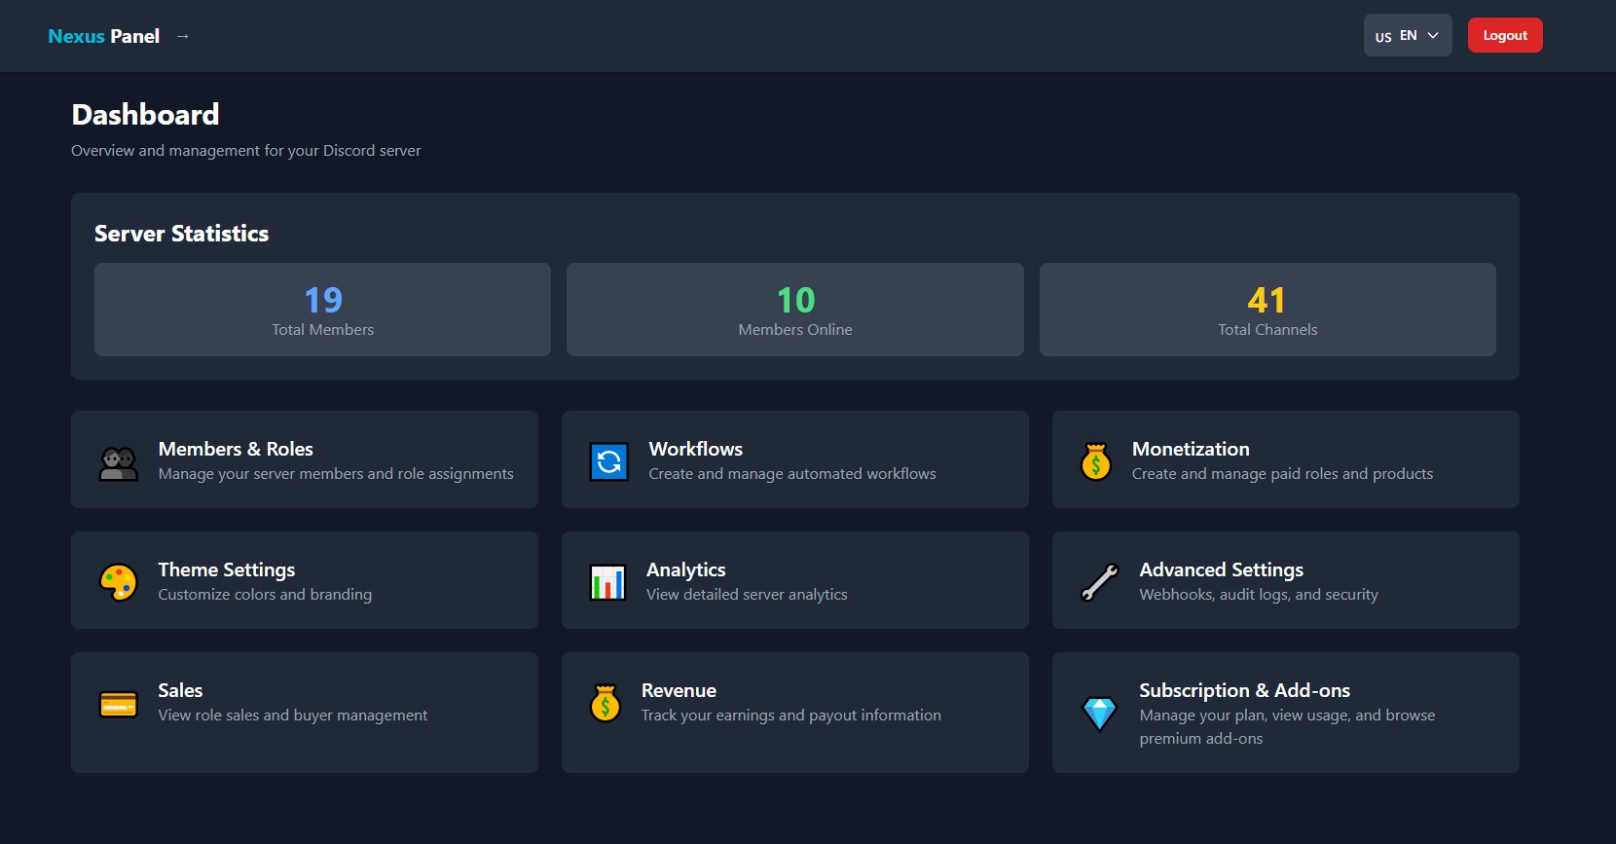Image resolution: width=1616 pixels, height=844 pixels.
Task: Select the 41 Total Channels stat
Action: coord(1267,310)
